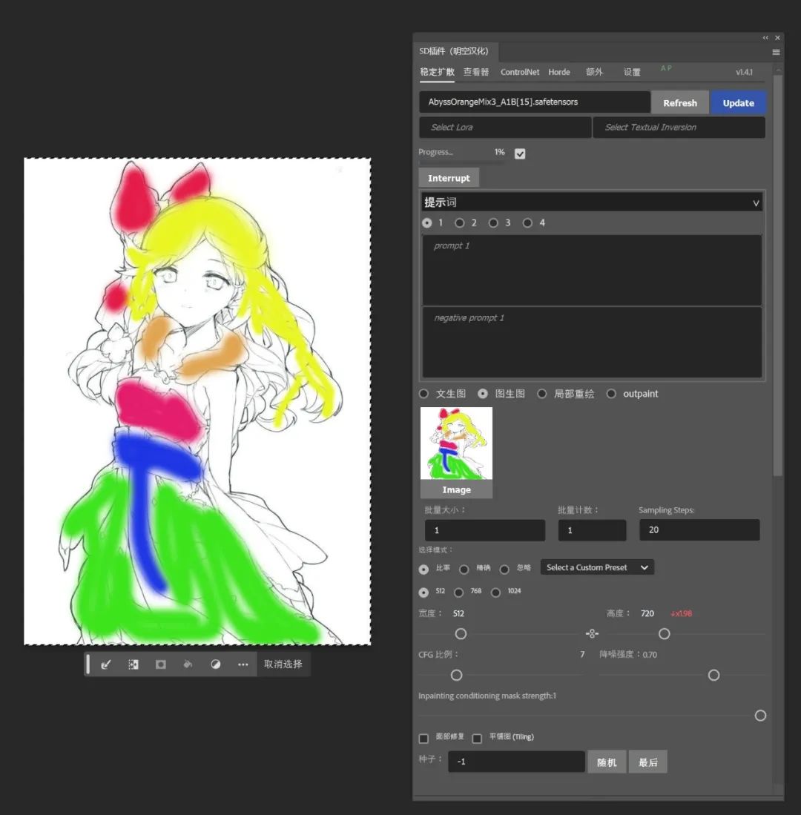Click the Sampling Steps field
Image resolution: width=801 pixels, height=815 pixels.
(x=699, y=529)
